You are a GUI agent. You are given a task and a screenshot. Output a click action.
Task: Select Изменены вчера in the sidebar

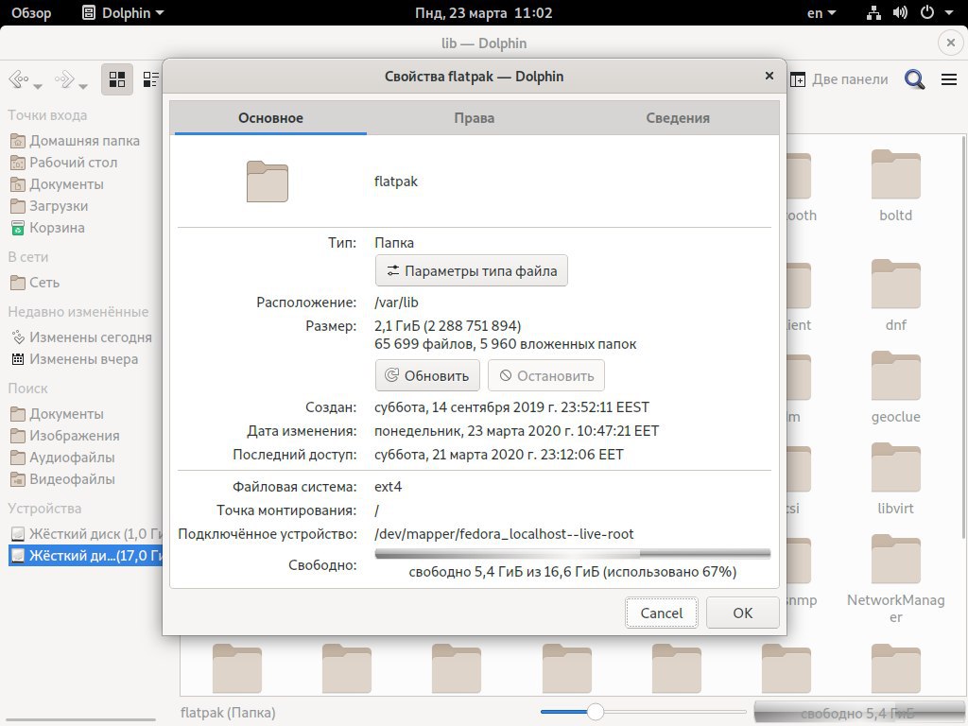point(74,358)
